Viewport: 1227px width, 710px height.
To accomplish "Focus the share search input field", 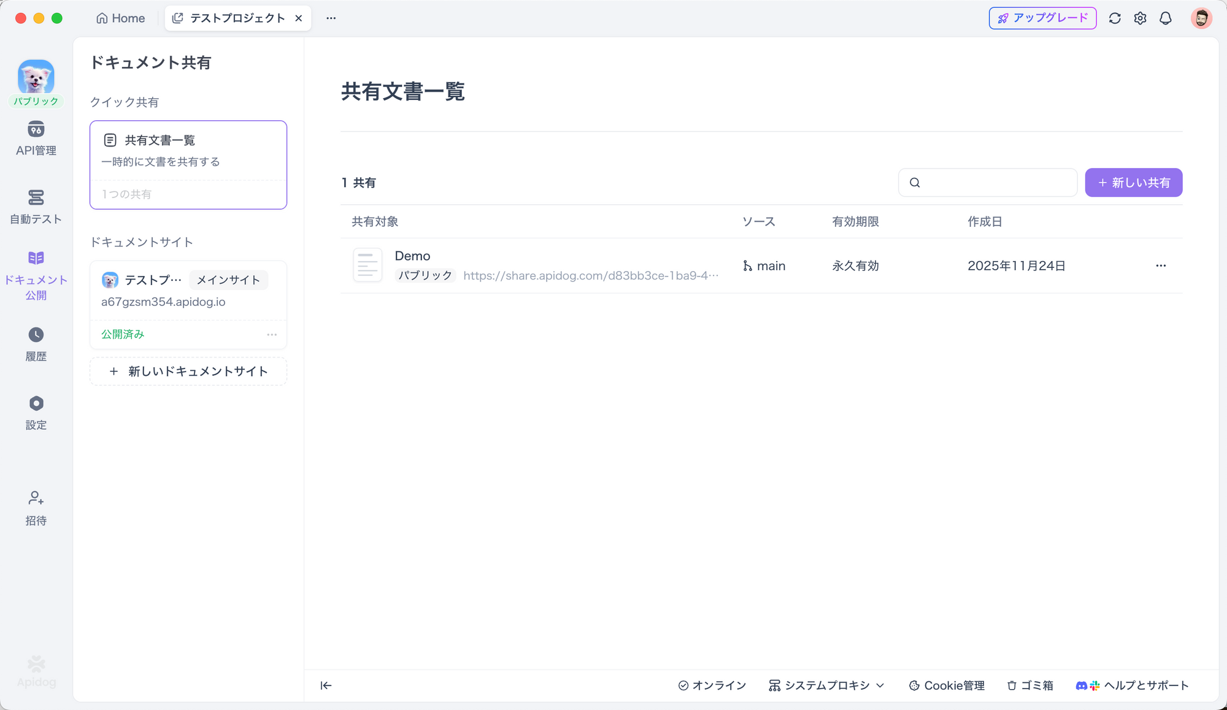I will point(988,183).
